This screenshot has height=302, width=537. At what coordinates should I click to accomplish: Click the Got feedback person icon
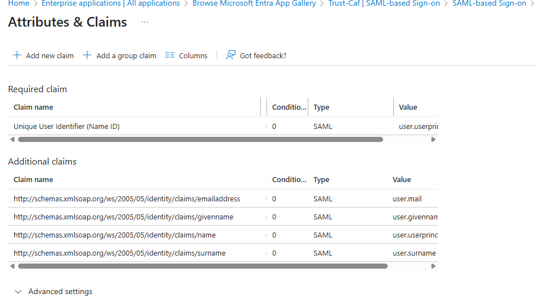tap(230, 55)
